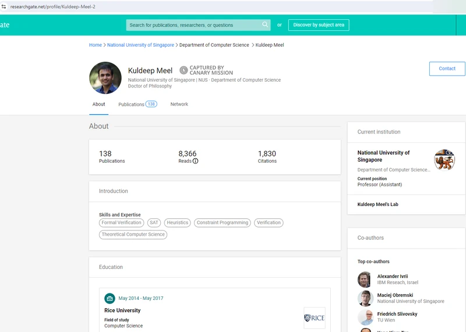Screen dimensions: 466x332
Task: Click the Computer Science field of study
Action: click(123, 326)
